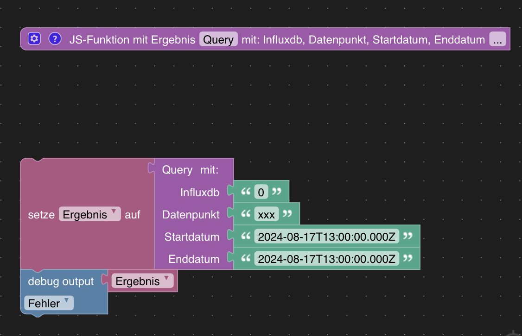Edit the Influxdb text value '0'
Screen dimensions: 522x336
tap(261, 192)
